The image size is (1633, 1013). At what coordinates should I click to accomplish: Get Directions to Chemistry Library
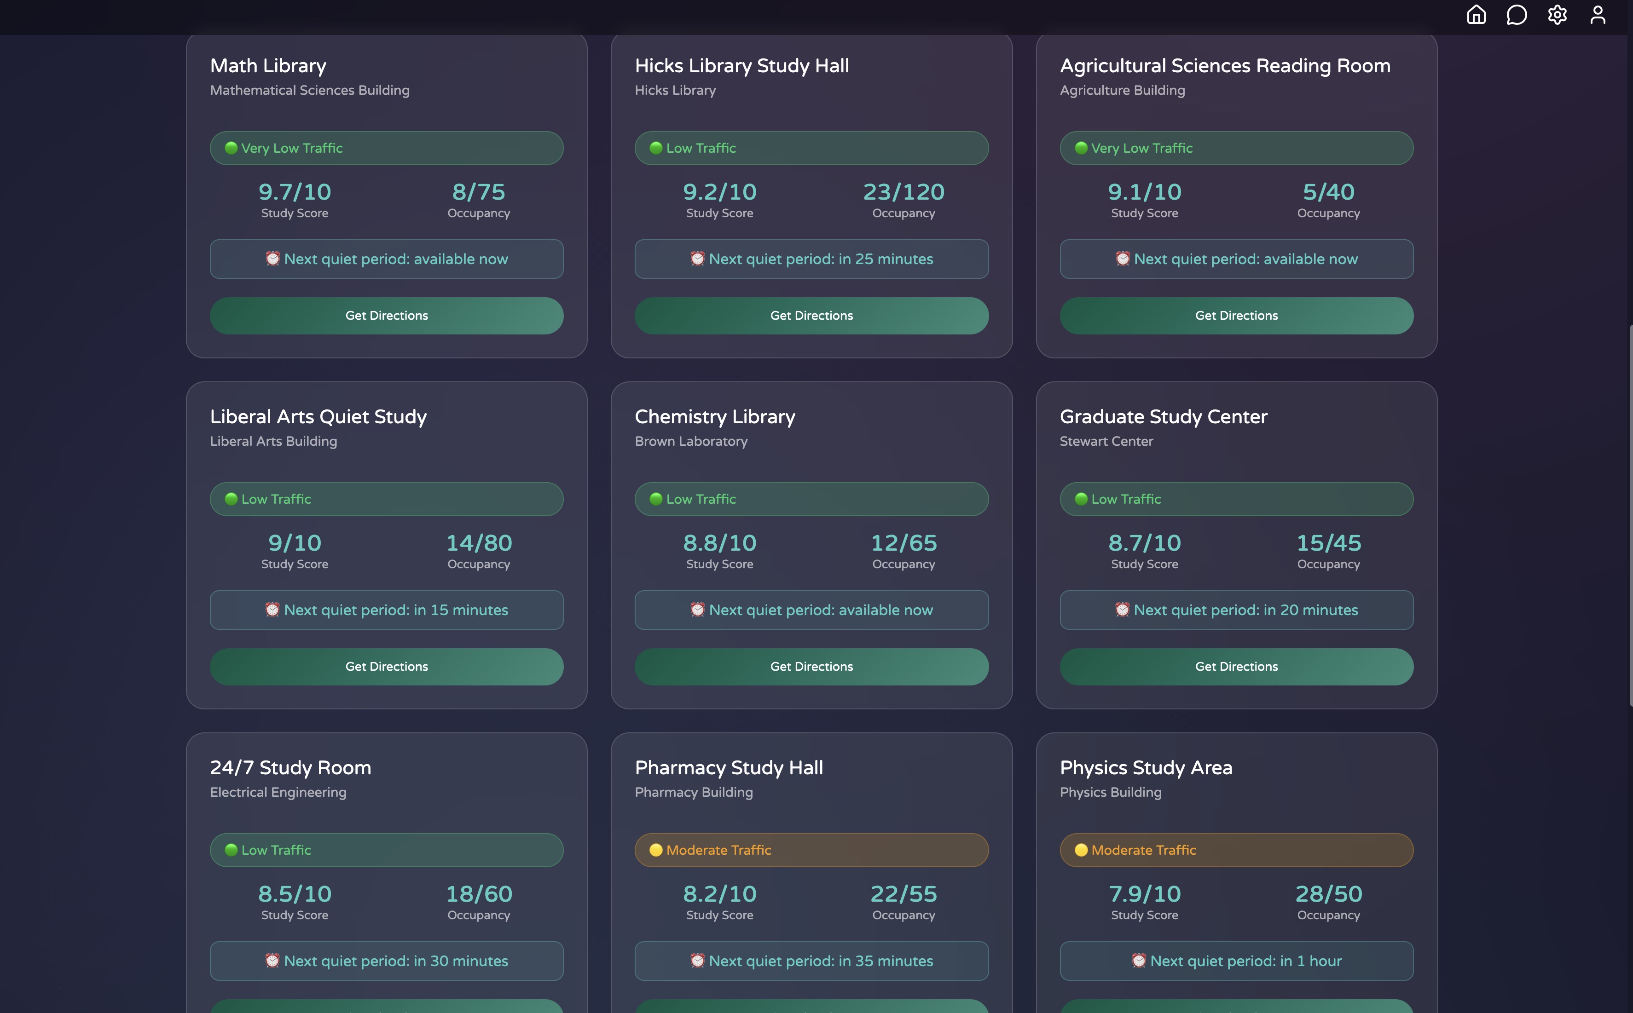tap(811, 667)
